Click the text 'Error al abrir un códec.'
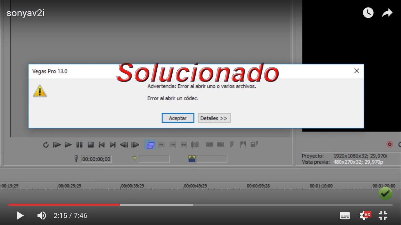Viewport: 401px width, 225px height. [173, 98]
